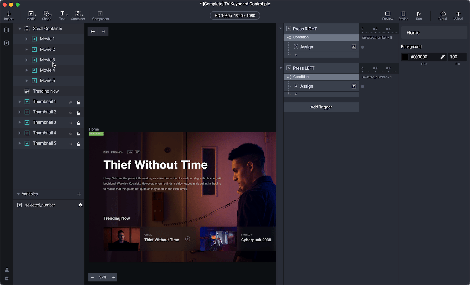The height and width of the screenshot is (285, 470).
Task: Collapse the Press LEFT trigger
Action: coord(281,68)
